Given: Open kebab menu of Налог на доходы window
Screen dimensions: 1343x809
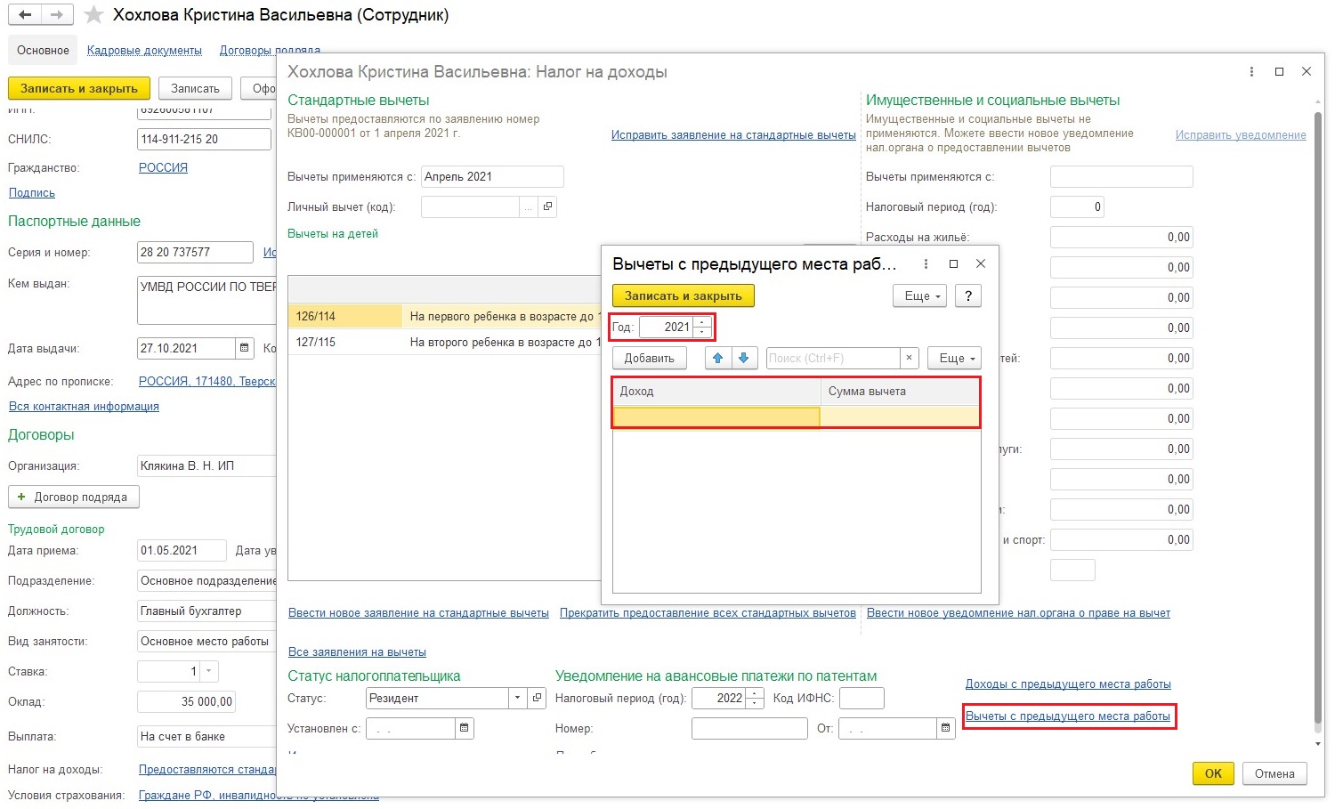Looking at the screenshot, I should 1251,72.
